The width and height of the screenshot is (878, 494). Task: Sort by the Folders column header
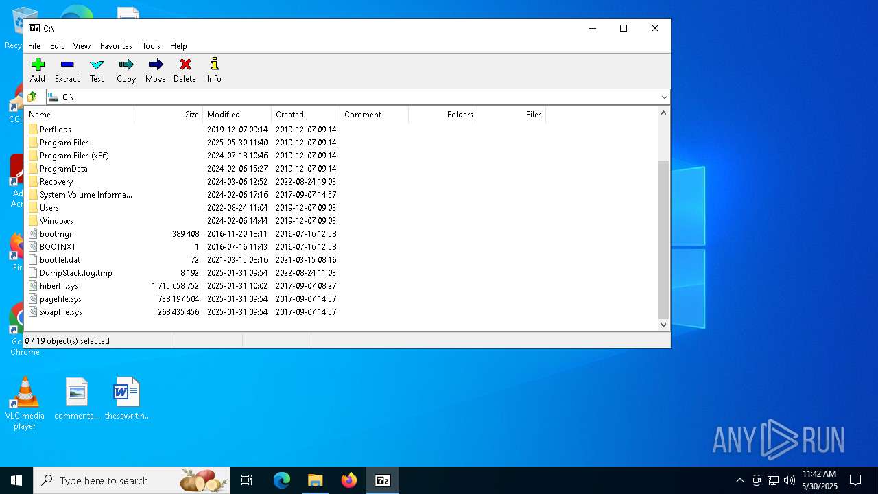(442, 115)
